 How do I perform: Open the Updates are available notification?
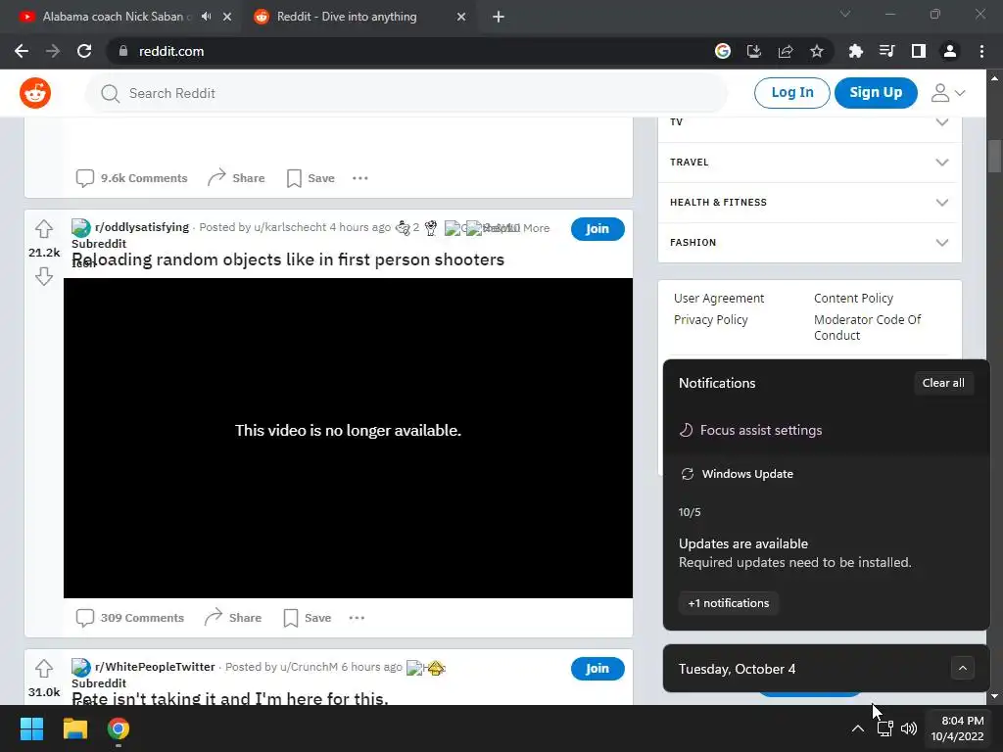[x=794, y=553]
